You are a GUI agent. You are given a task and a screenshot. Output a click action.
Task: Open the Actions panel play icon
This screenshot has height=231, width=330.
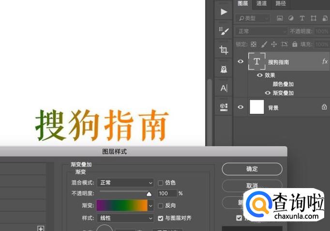pos(224,12)
